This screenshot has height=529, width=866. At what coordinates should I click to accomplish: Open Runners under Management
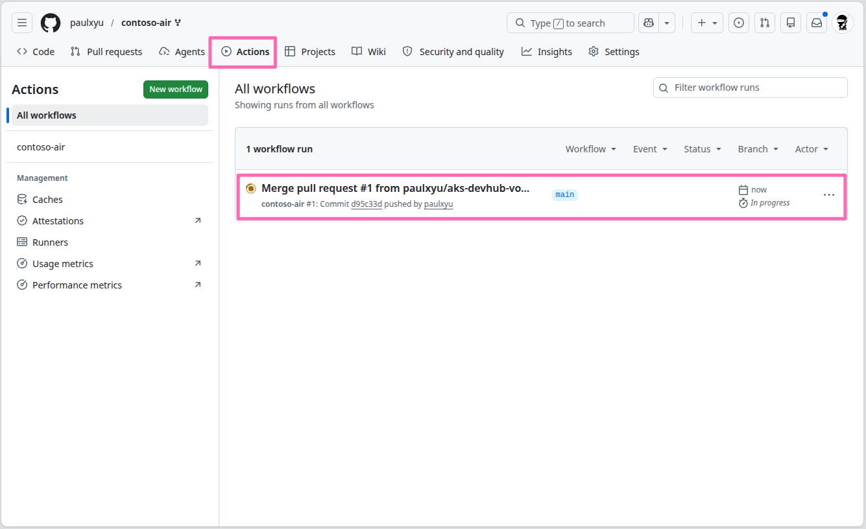pyautogui.click(x=110, y=242)
